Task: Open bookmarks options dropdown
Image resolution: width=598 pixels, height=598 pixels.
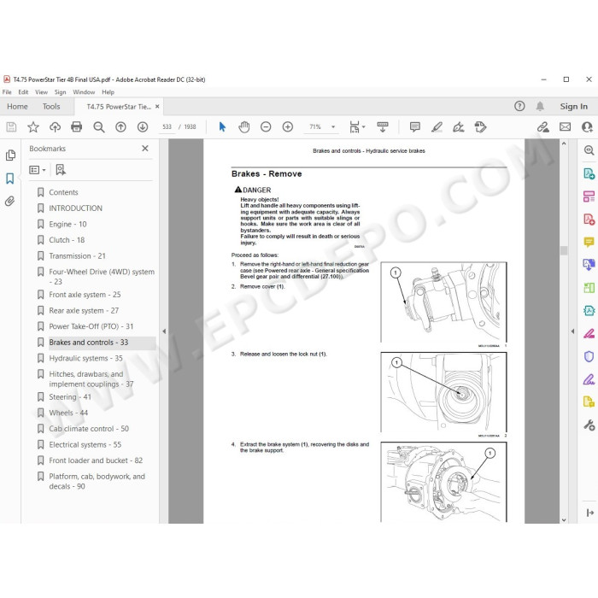Action: pyautogui.click(x=38, y=170)
